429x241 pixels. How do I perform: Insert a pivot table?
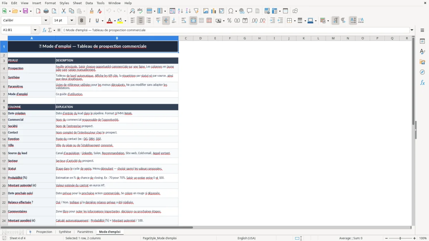222,11
